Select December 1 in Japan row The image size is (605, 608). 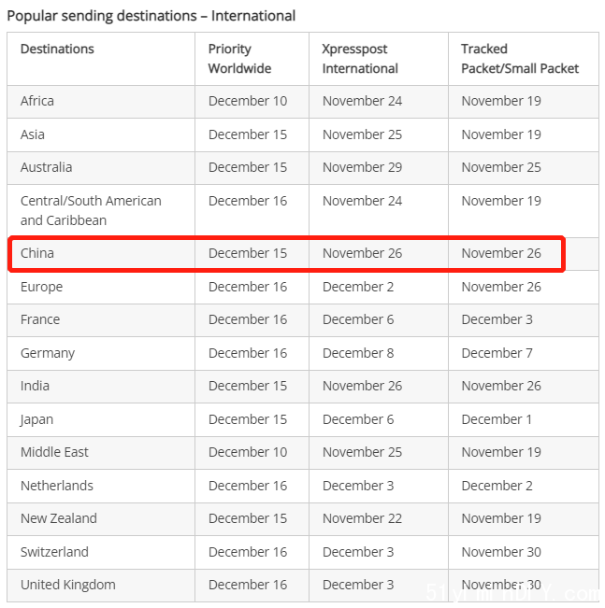tap(497, 419)
